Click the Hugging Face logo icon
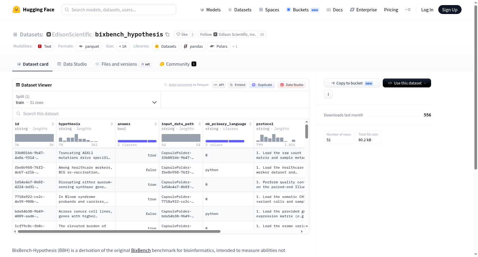Screen dimensions: 478x257 tap(16, 10)
